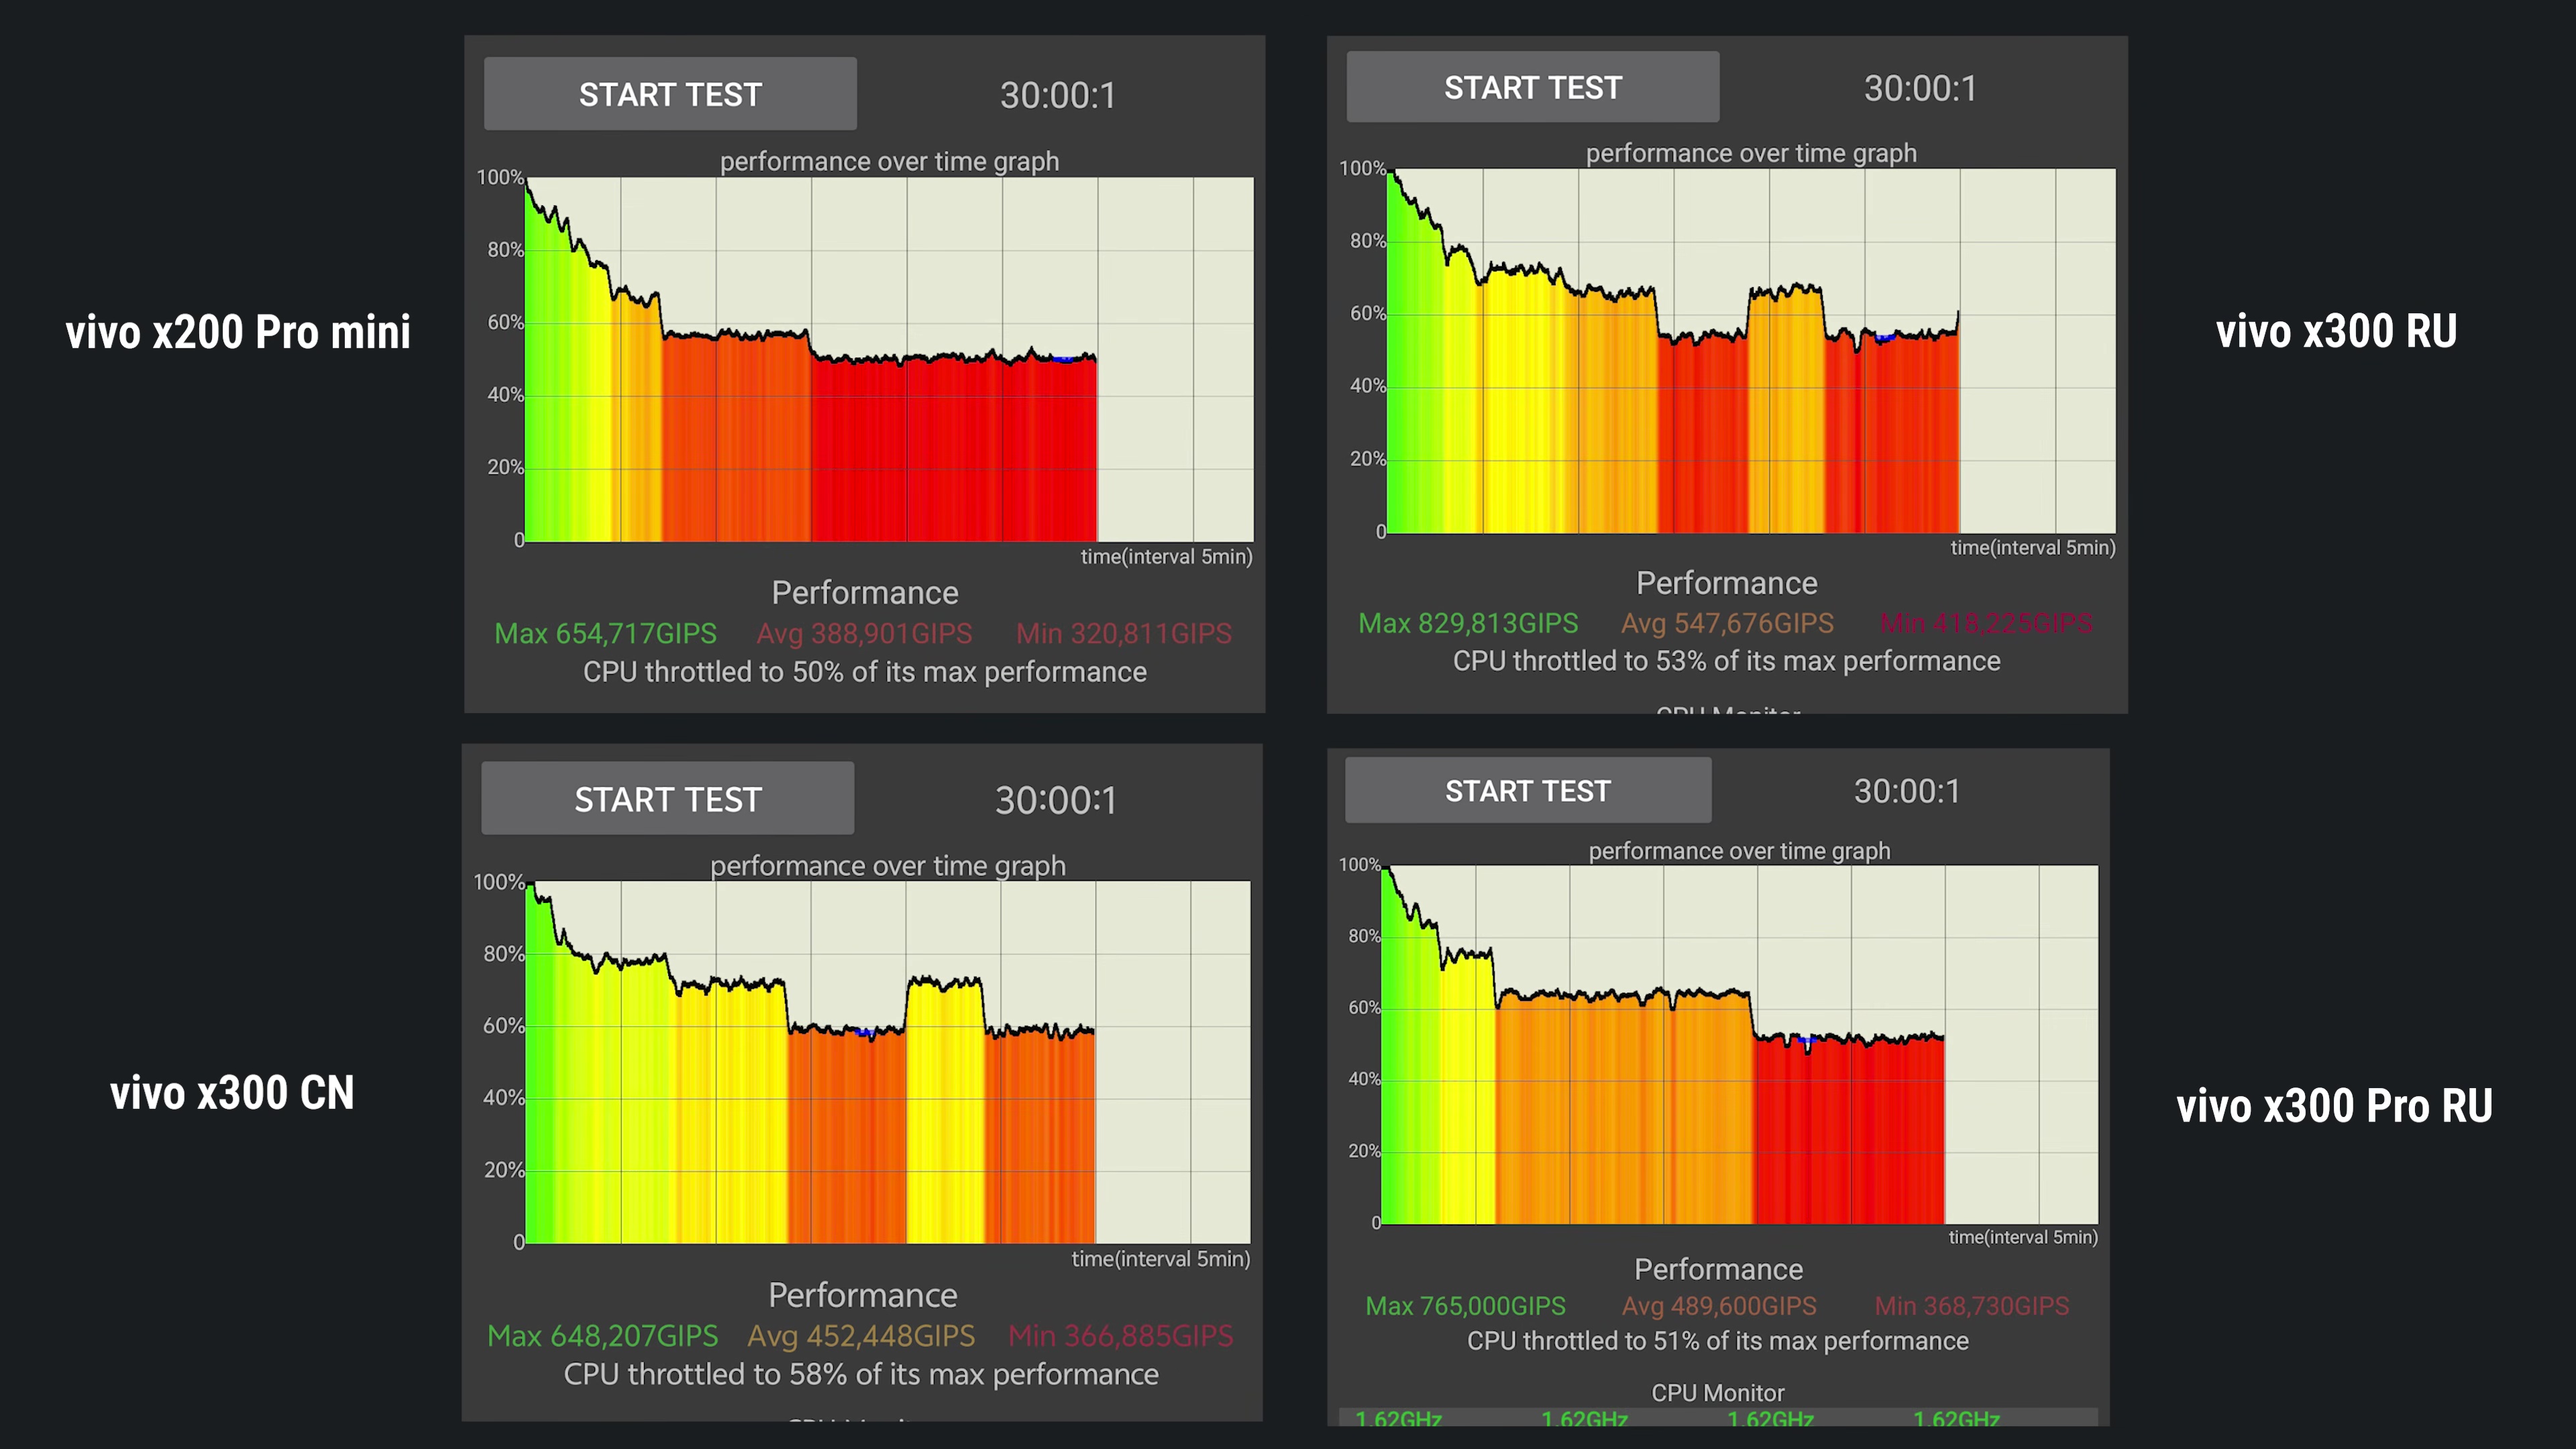This screenshot has width=2576, height=1449.
Task: Click the 30:00:1 timer in x300 RU panel
Action: tap(1920, 88)
